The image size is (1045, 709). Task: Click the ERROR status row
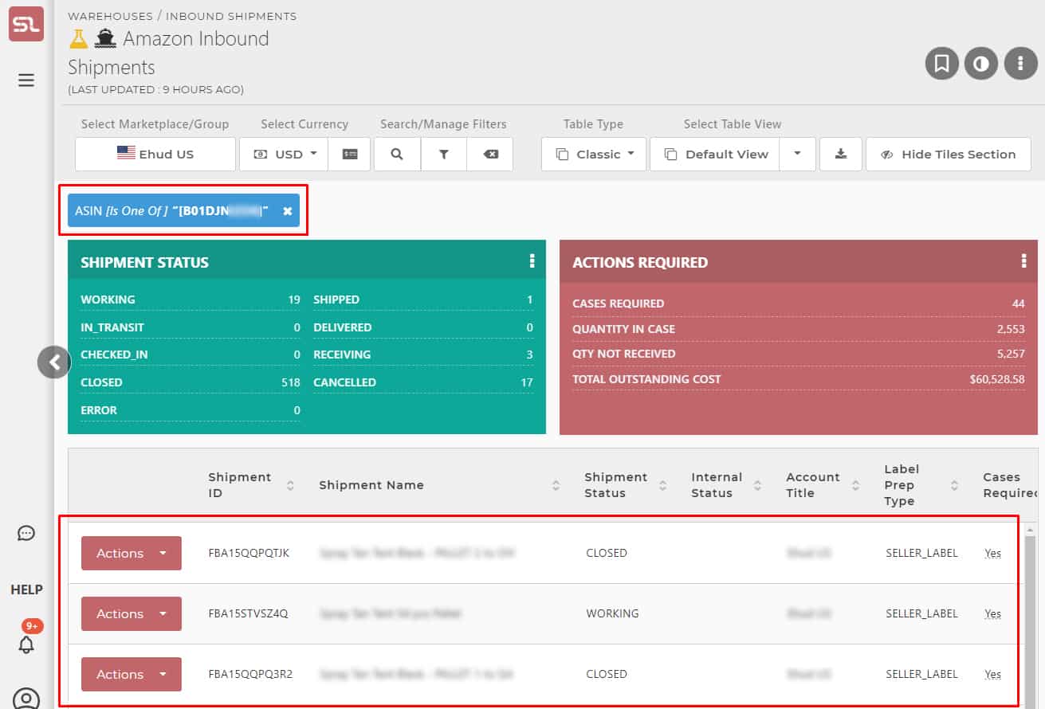click(191, 410)
